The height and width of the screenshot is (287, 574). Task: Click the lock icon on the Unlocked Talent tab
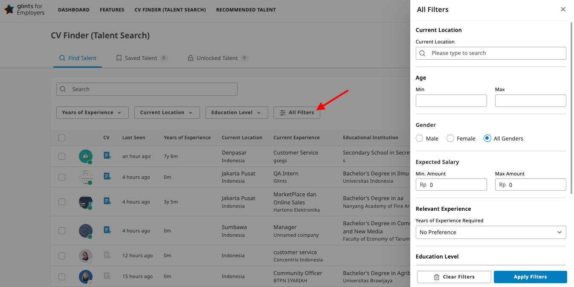click(191, 57)
